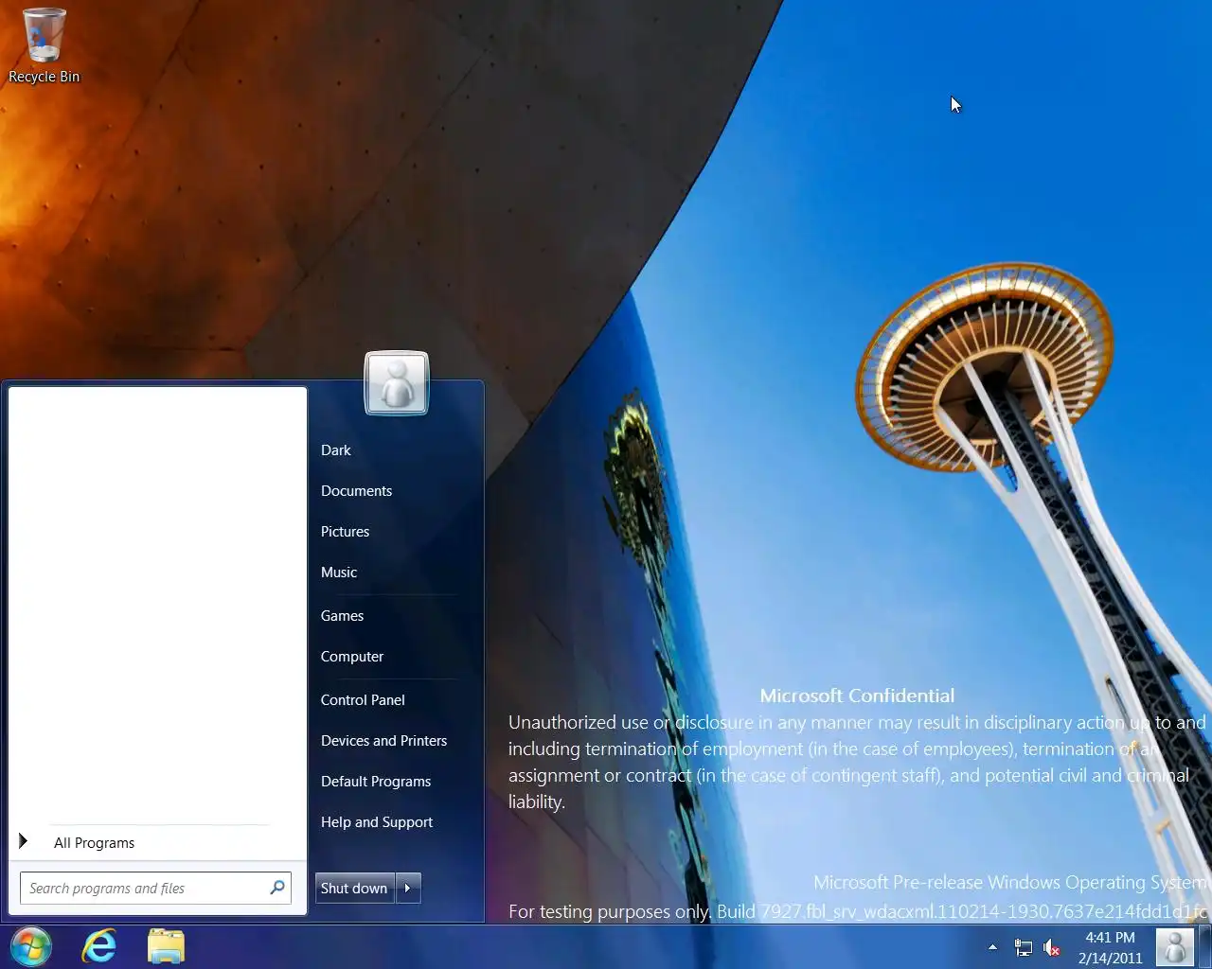Open Control Panel link
1212x969 pixels.
tap(363, 700)
